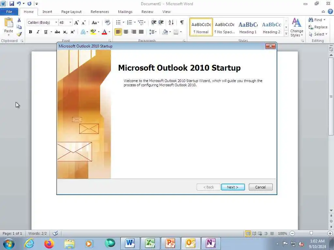Click the Increase Indent icon
The image size is (334, 250).
pyautogui.click(x=161, y=22)
